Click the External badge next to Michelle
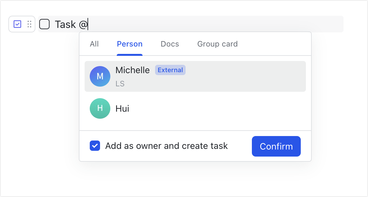 (x=170, y=70)
